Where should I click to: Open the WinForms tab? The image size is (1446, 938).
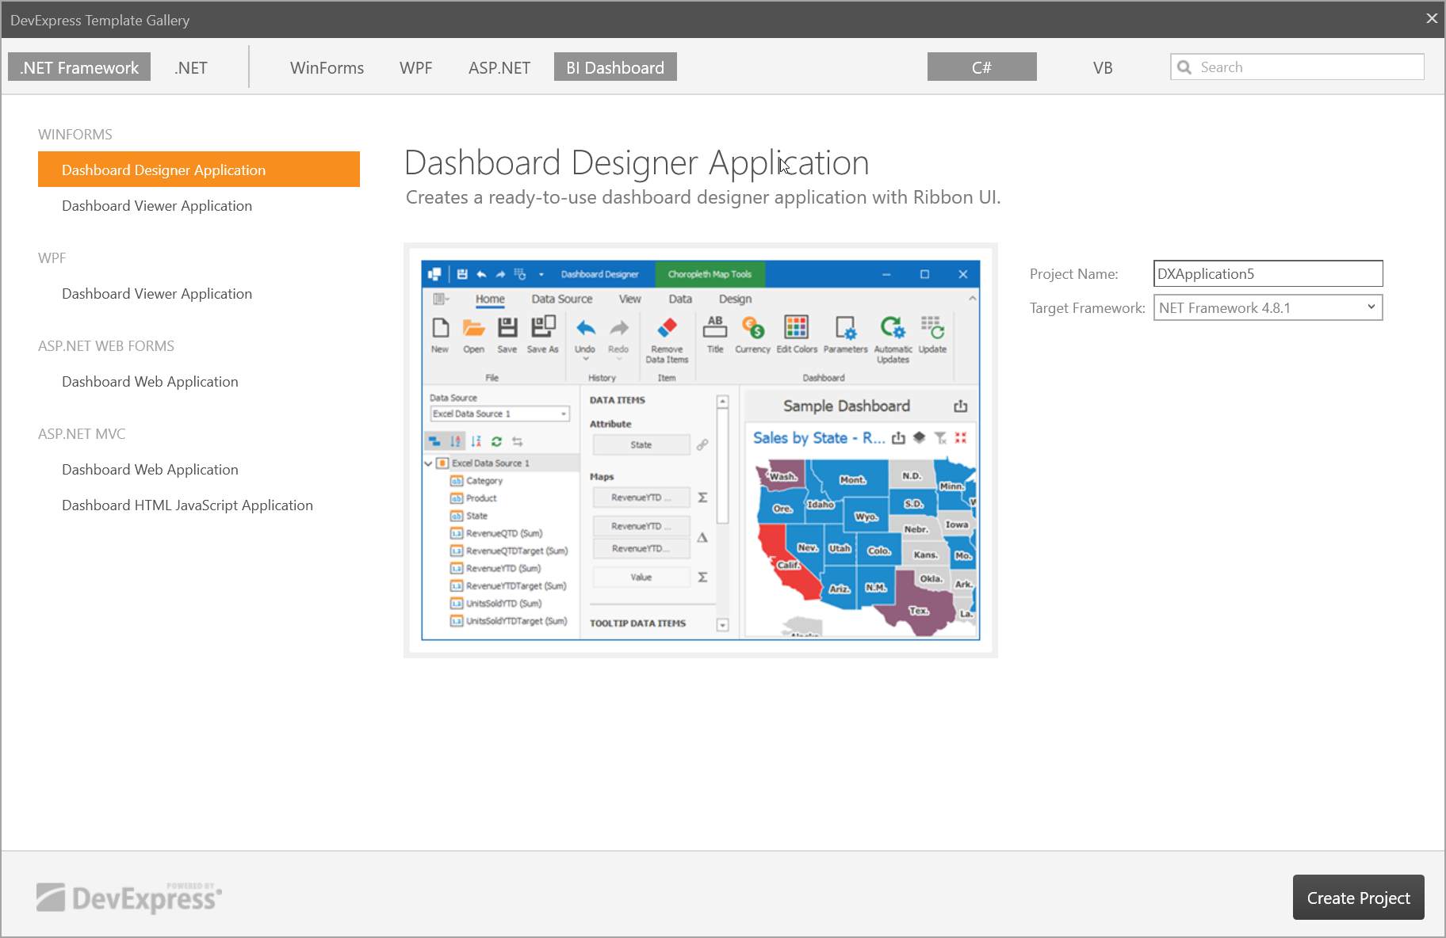[327, 67]
